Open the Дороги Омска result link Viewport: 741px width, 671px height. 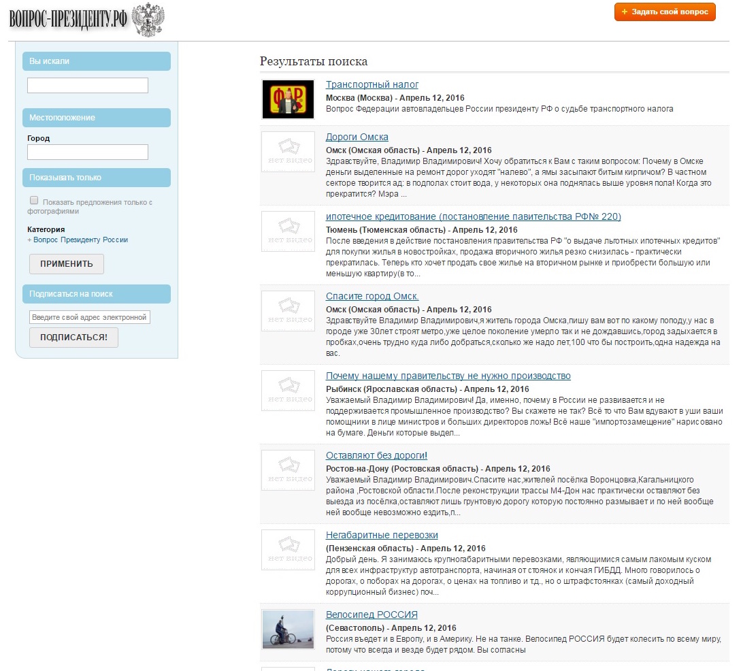pos(357,137)
